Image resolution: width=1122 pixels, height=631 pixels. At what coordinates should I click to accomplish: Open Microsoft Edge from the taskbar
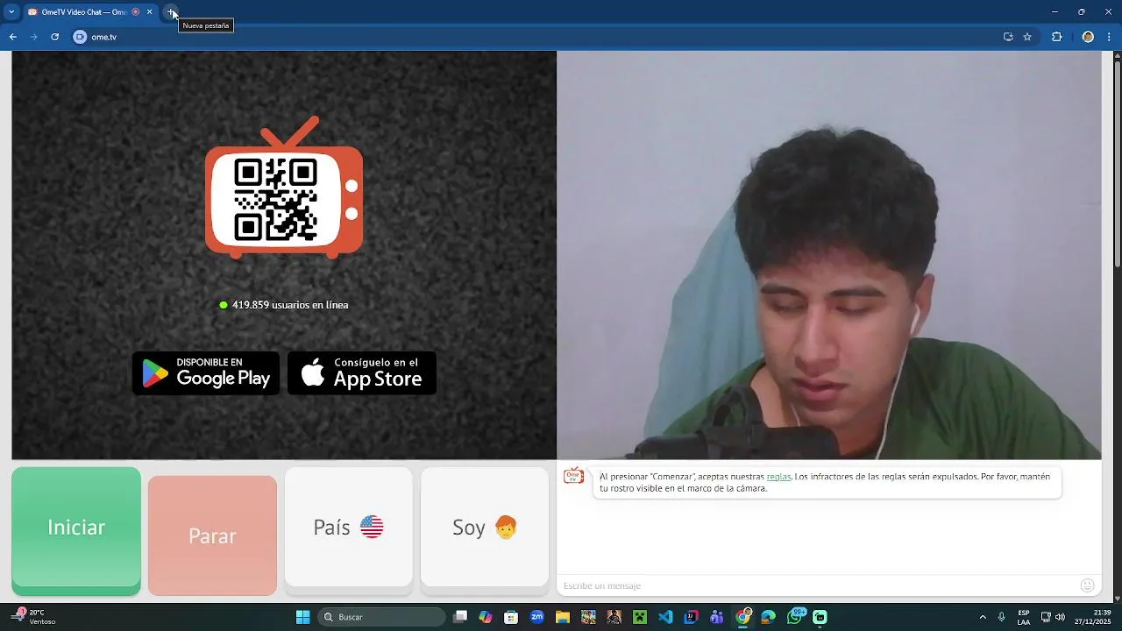tap(769, 617)
